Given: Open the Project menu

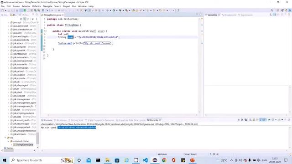Looking at the screenshot, I should pos(67,6).
